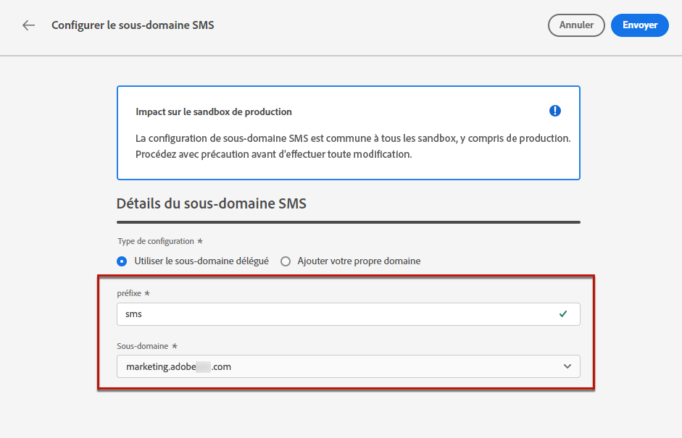Open the marketing.adobe .com subdomain combo box
Screen dimensions: 682x438
(349, 366)
